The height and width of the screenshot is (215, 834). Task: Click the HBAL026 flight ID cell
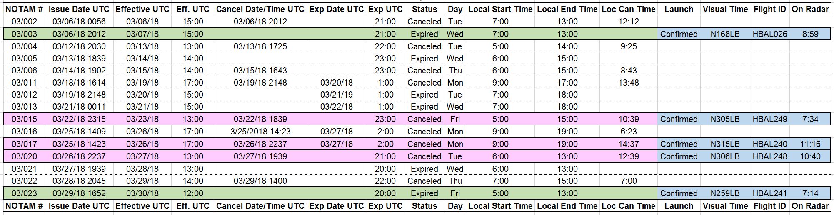pyautogui.click(x=769, y=34)
